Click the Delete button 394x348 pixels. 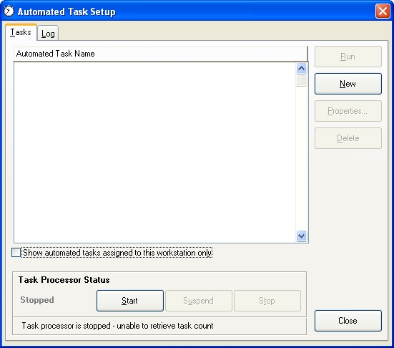[348, 138]
